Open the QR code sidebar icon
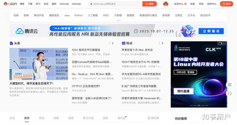This screenshot has width=237, height=125. pos(229,84)
